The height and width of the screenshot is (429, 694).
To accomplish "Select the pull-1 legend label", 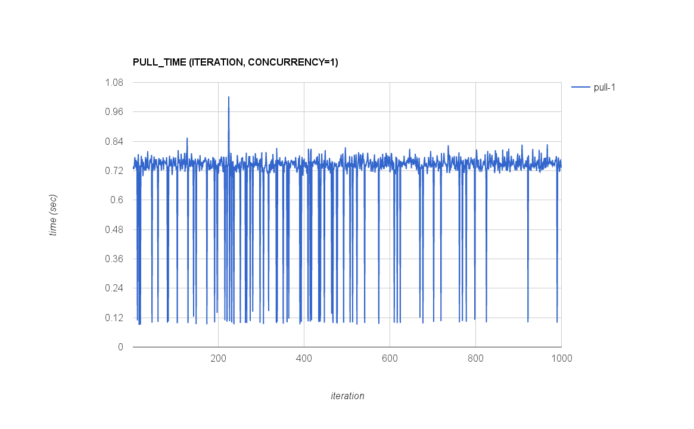I will tap(604, 88).
